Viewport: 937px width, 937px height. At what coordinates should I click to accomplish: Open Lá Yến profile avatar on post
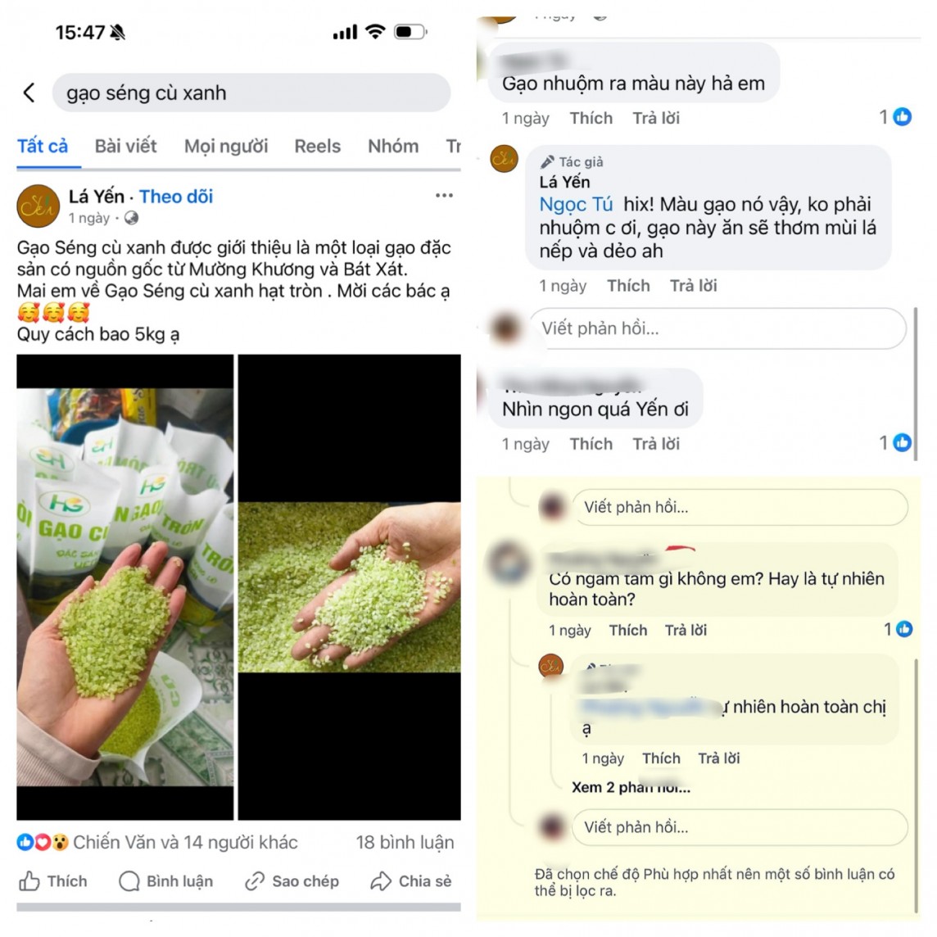[38, 206]
